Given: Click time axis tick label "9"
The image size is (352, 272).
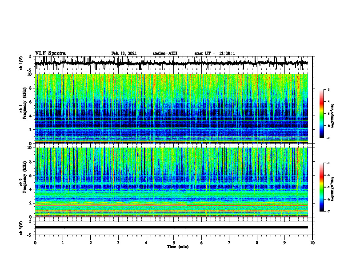Looking at the screenshot, I should click(284, 243).
